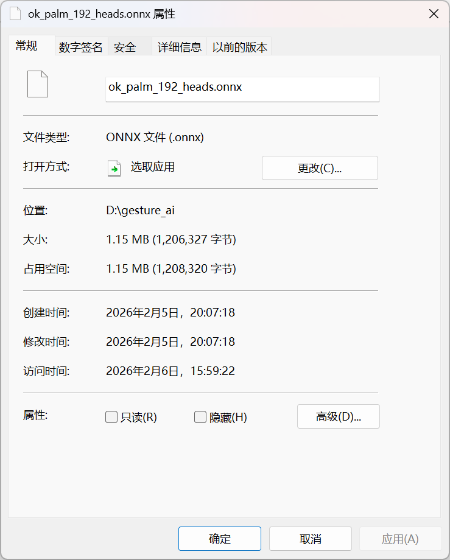
Task: Click the 选取应用 text label
Action: click(152, 167)
